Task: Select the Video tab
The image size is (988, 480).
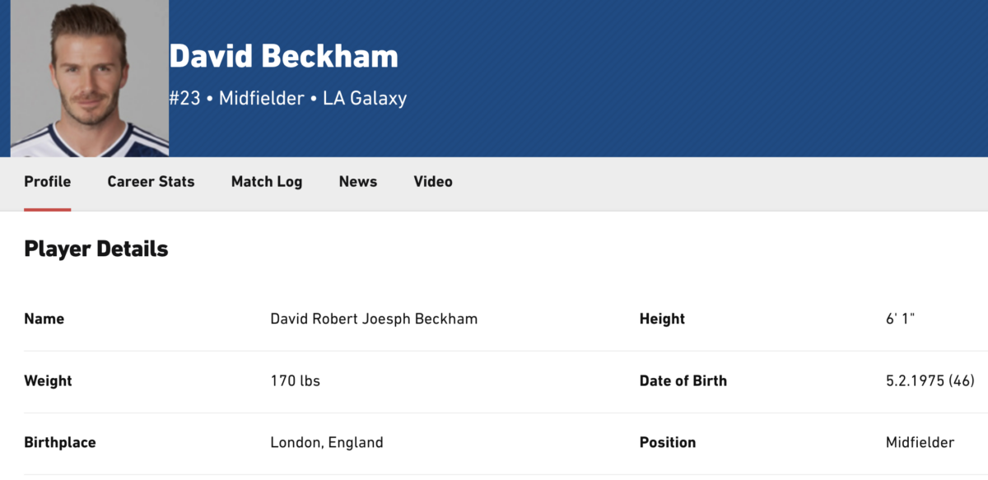Action: (x=433, y=182)
